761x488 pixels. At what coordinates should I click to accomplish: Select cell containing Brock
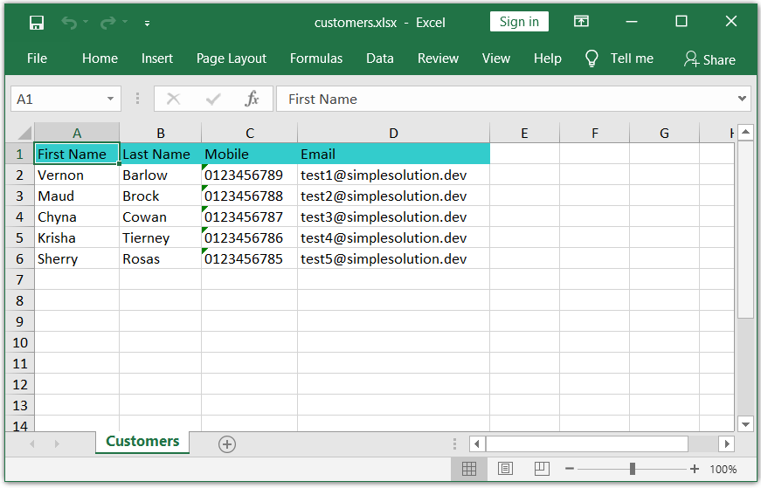[x=160, y=196]
